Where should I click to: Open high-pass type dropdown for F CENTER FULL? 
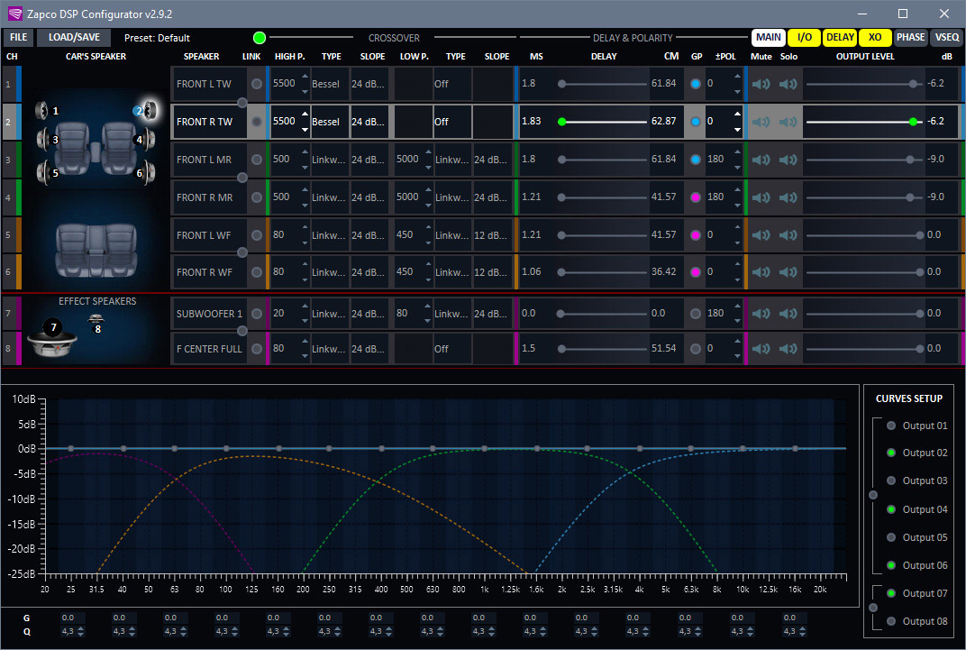tap(330, 349)
